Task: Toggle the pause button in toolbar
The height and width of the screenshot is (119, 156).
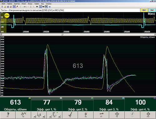Action: coord(14,7)
